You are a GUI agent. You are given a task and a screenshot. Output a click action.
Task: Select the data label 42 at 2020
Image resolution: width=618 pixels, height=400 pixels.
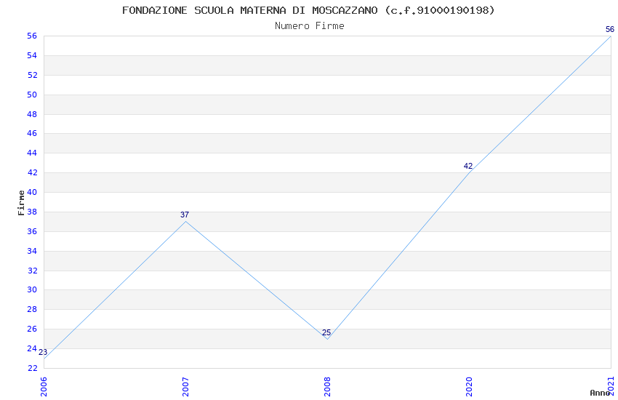(x=467, y=166)
